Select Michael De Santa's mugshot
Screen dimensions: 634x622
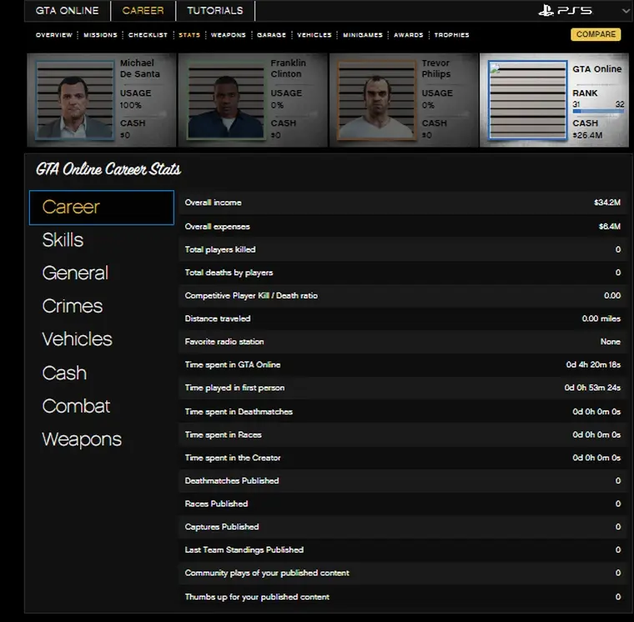click(x=73, y=99)
